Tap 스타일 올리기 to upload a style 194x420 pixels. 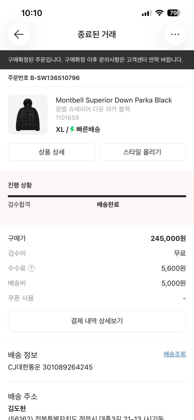142,152
